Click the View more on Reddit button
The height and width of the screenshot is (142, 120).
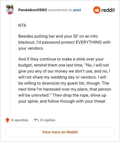(x=60, y=132)
